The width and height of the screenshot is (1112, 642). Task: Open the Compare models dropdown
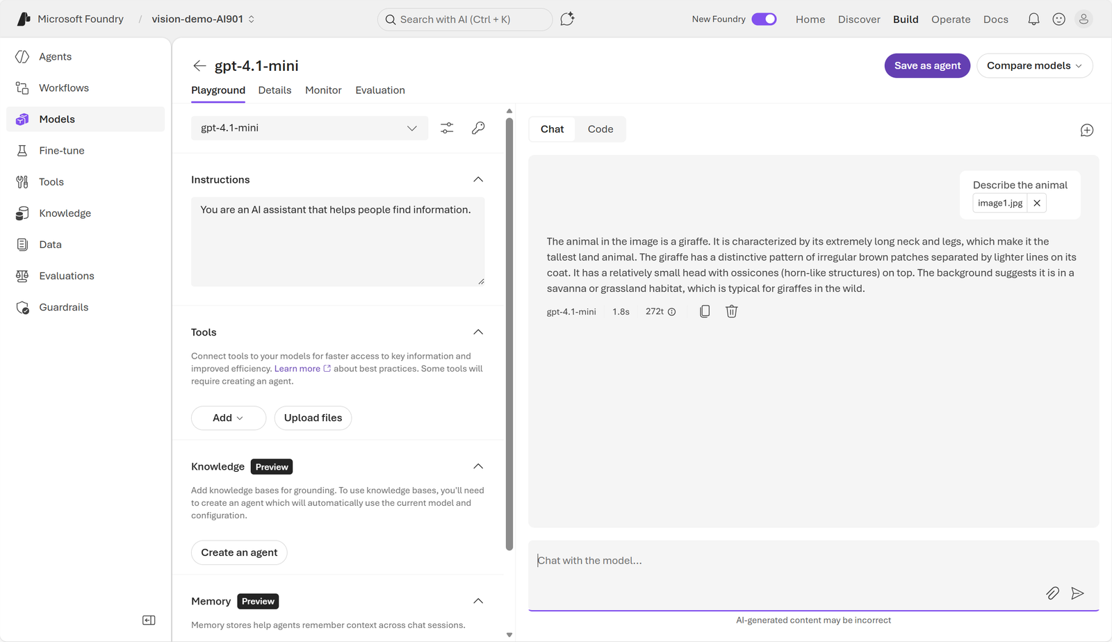1035,66
